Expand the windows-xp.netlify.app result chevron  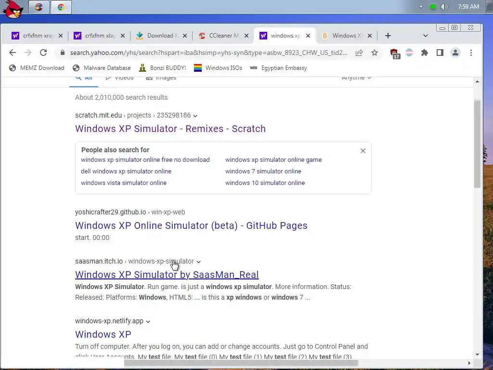pos(148,321)
